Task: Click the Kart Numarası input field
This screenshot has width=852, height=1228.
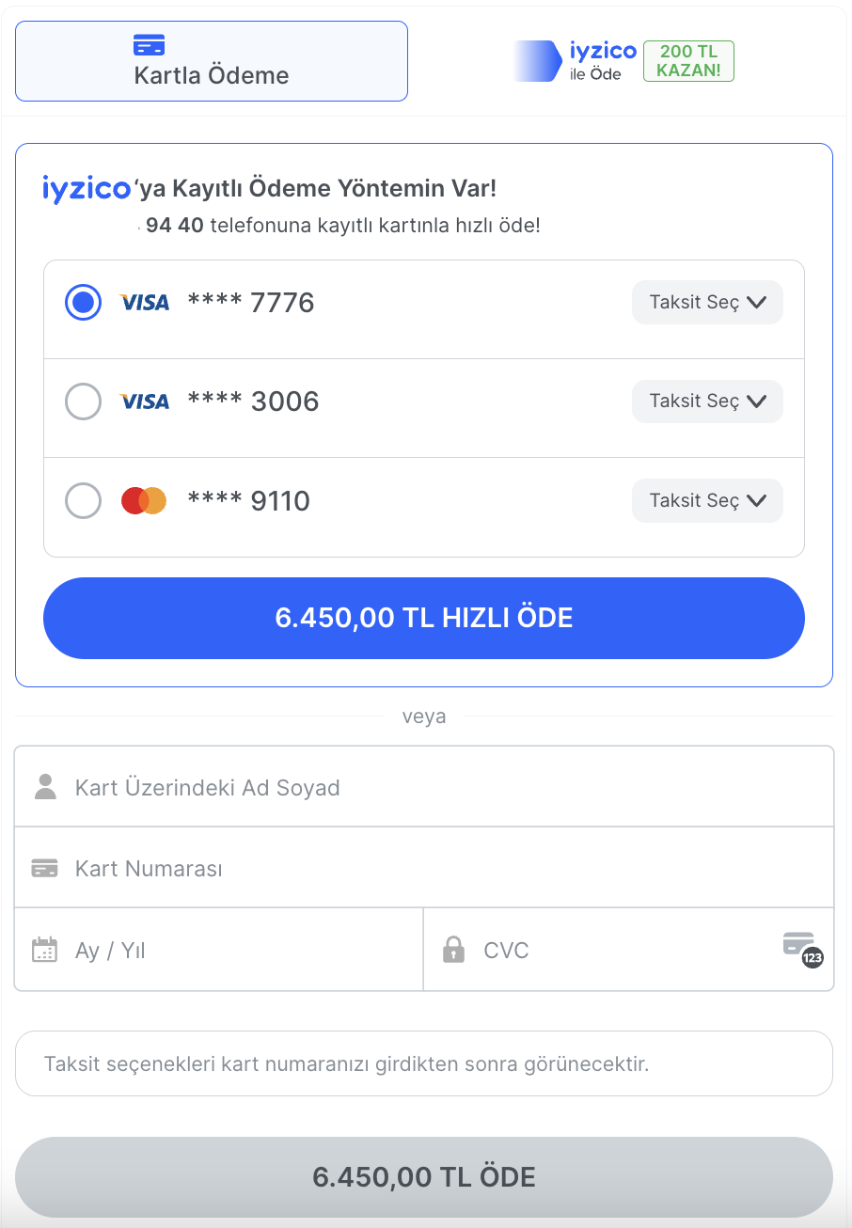Action: 423,868
